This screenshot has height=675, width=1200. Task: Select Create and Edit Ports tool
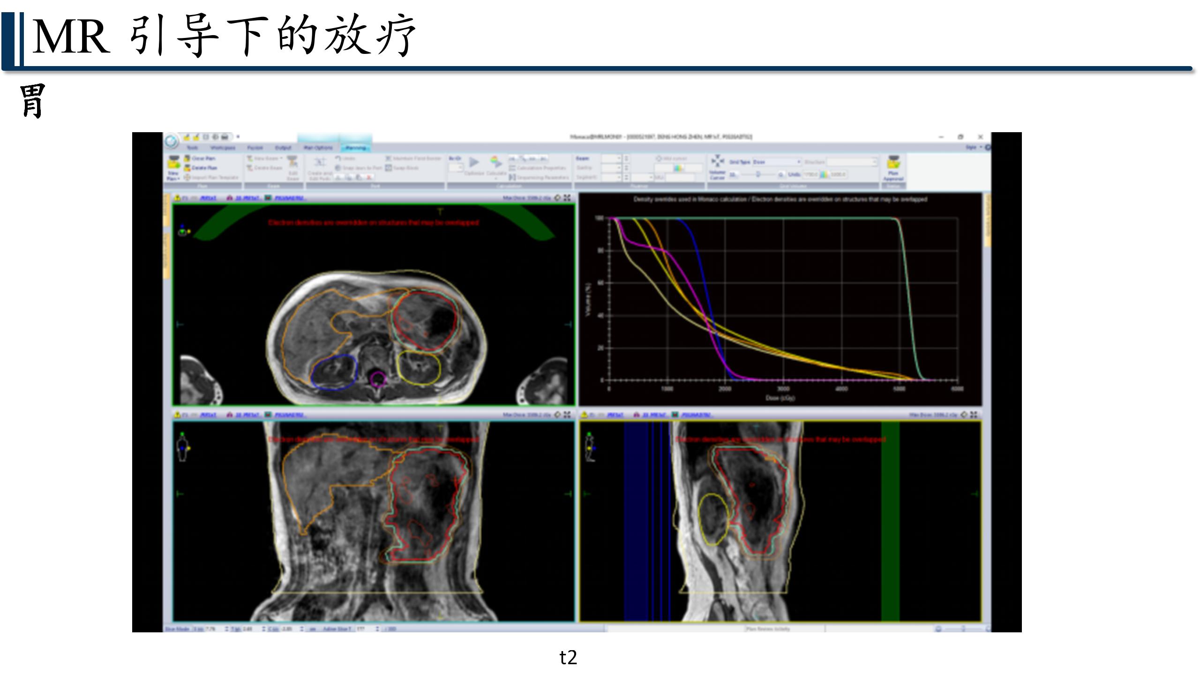[320, 169]
